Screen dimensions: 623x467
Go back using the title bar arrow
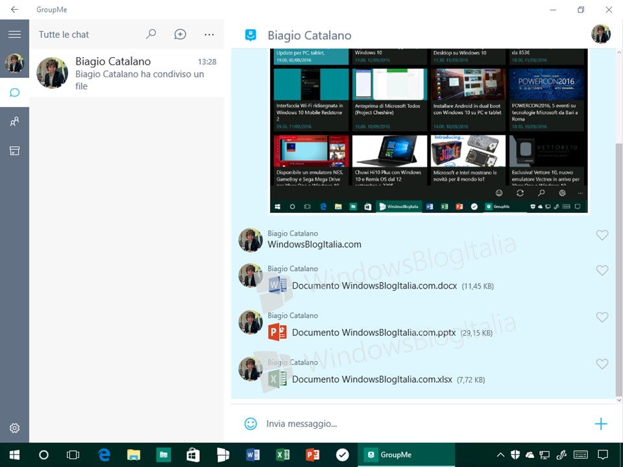(x=14, y=9)
